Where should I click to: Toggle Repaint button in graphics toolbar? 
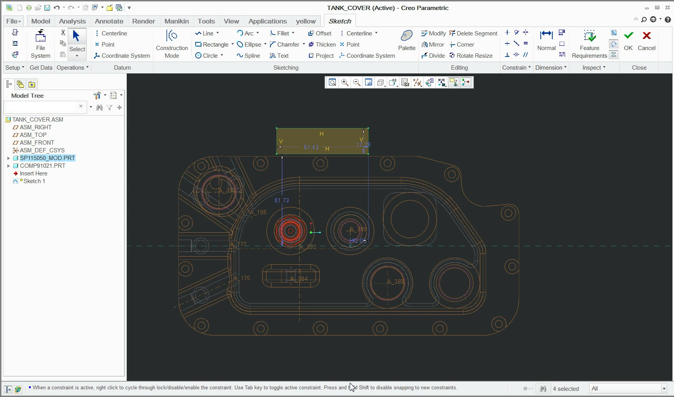[x=369, y=82]
